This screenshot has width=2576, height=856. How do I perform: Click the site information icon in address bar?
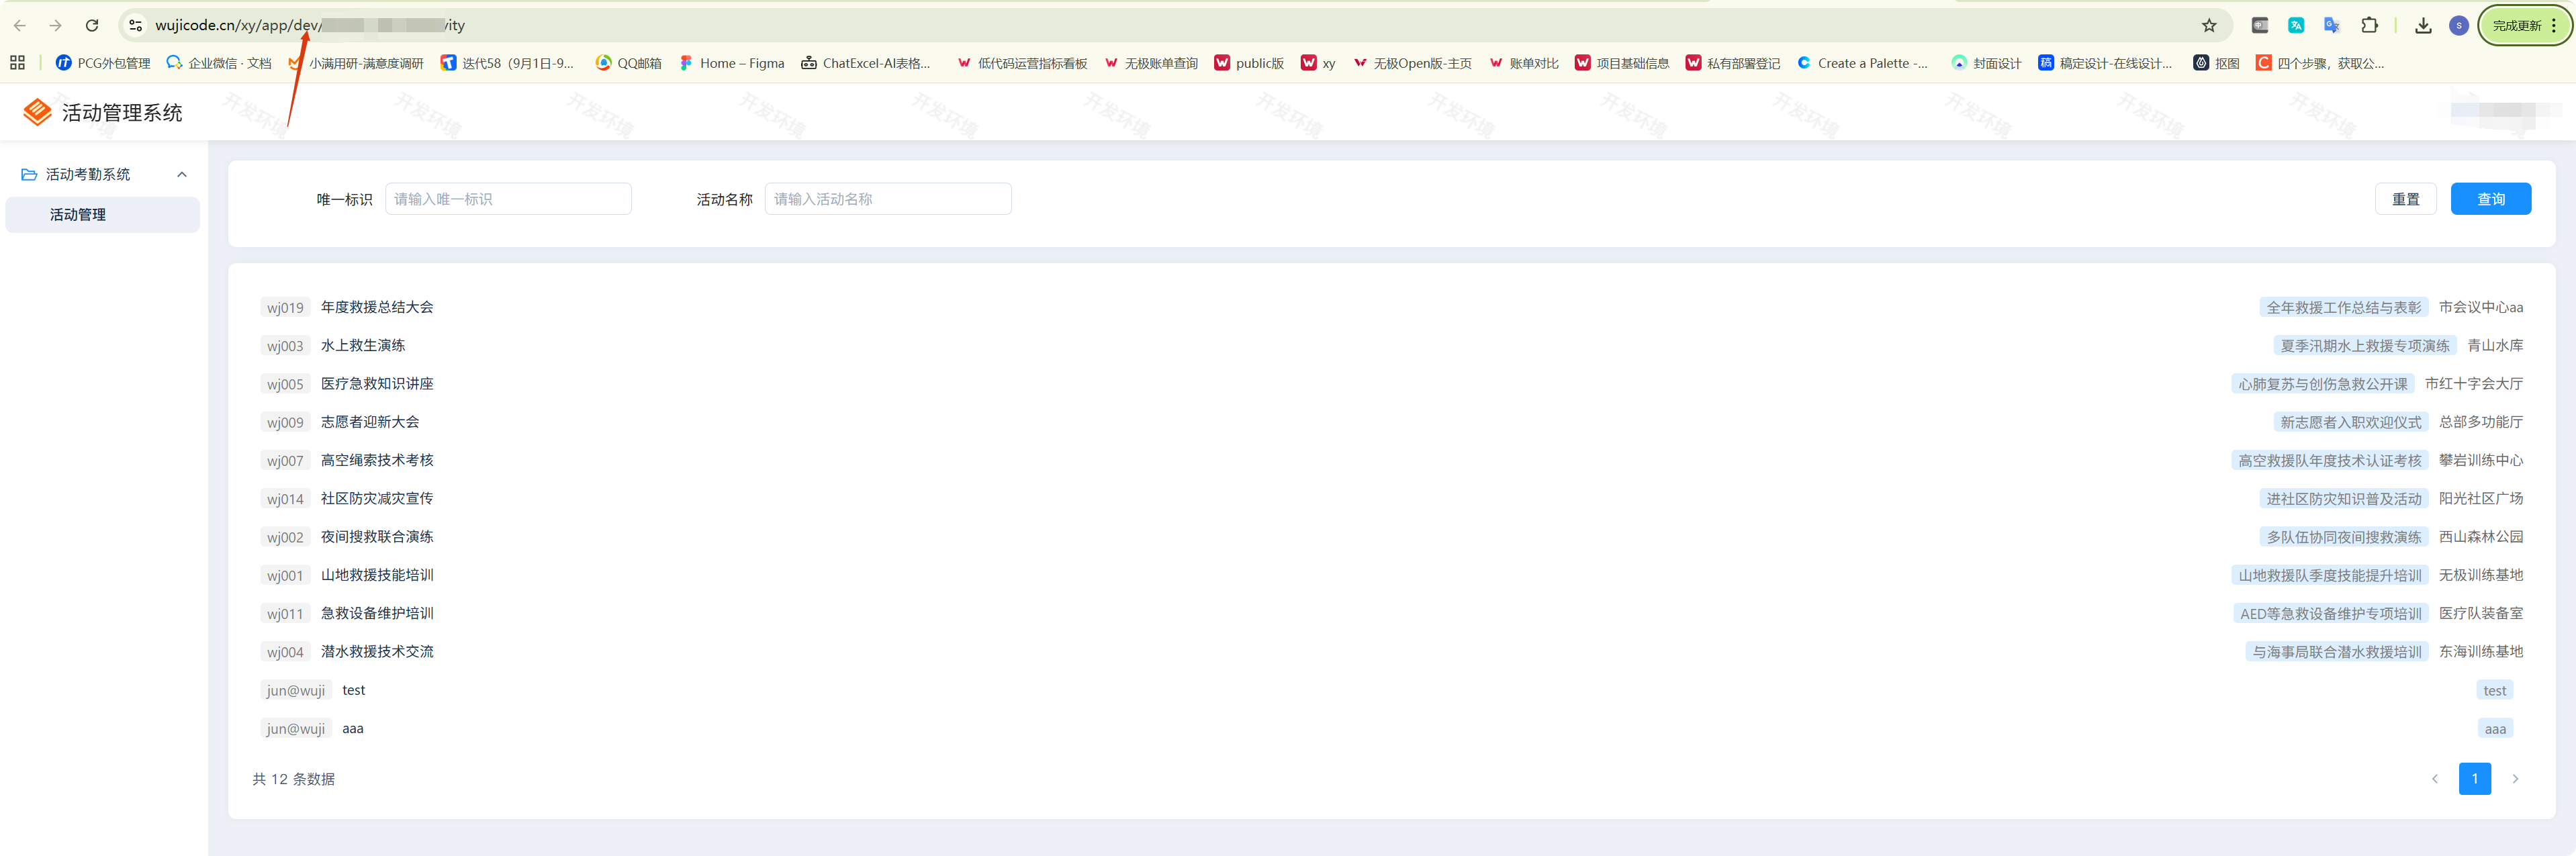click(136, 26)
